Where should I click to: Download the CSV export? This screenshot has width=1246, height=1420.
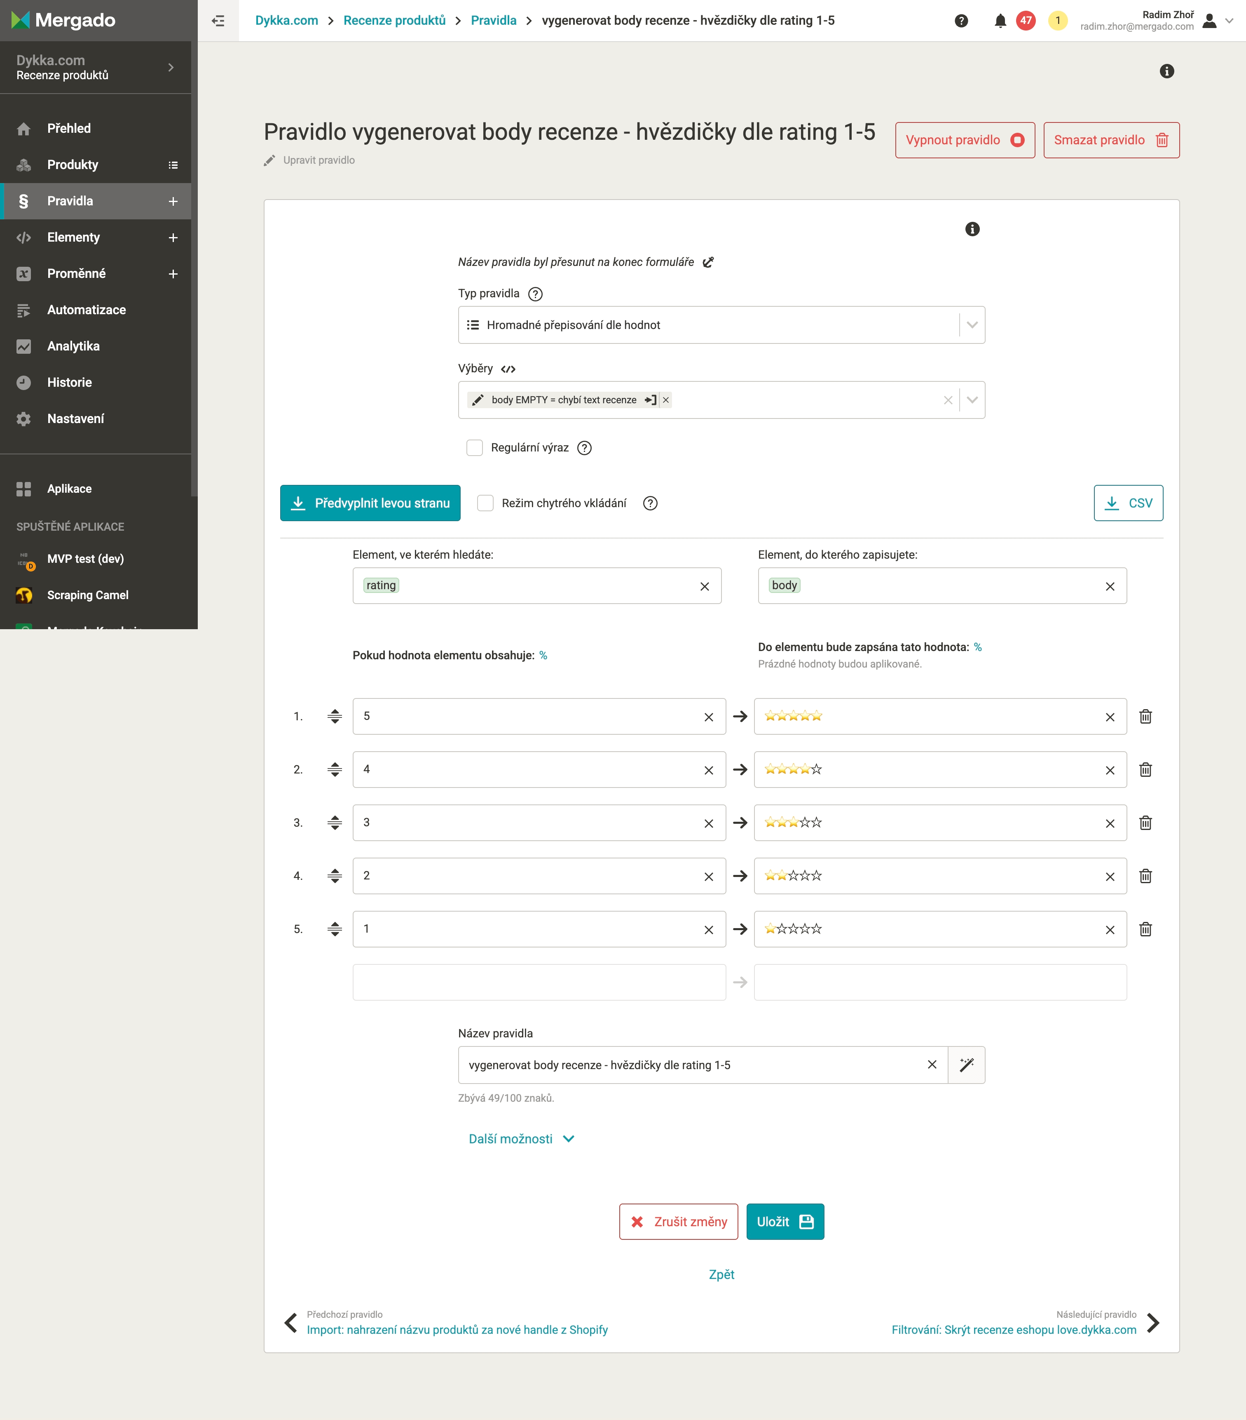tap(1128, 503)
